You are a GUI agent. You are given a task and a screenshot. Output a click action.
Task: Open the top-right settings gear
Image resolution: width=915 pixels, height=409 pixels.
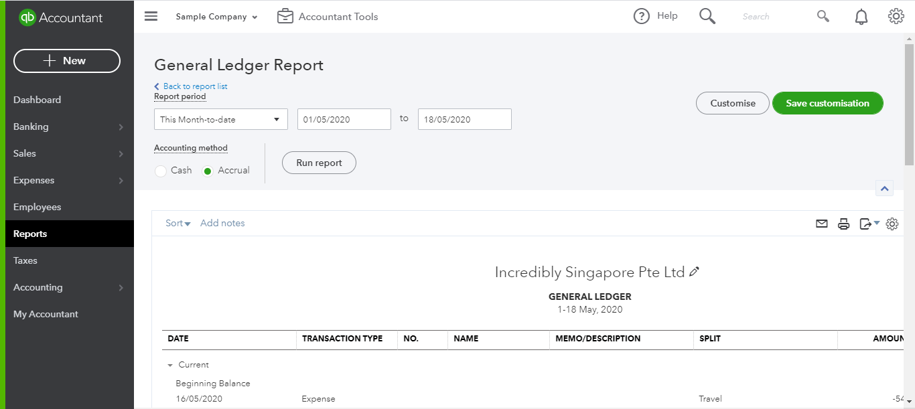pyautogui.click(x=896, y=16)
